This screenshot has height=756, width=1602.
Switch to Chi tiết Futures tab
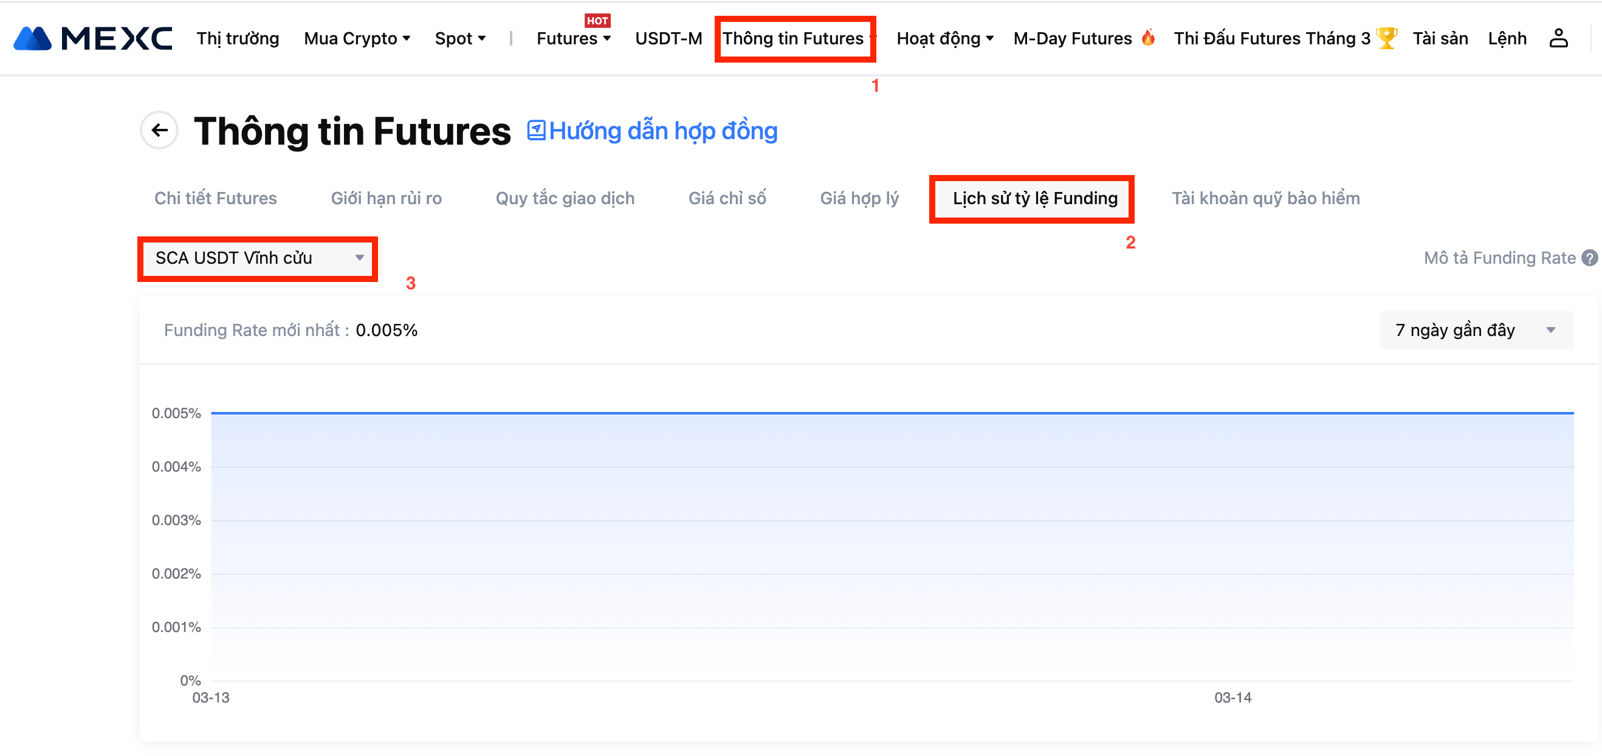pyautogui.click(x=215, y=198)
